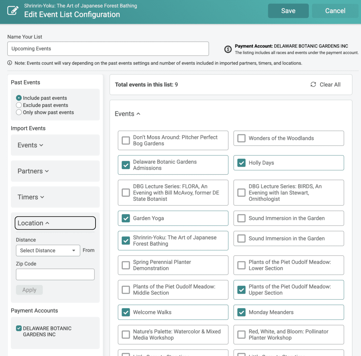The width and height of the screenshot is (361, 356).
Task: Collapse the Location section
Action: [55, 223]
